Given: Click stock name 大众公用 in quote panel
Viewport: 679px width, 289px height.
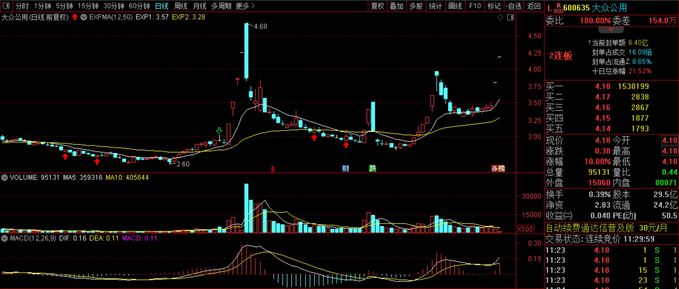Looking at the screenshot, I should point(609,8).
